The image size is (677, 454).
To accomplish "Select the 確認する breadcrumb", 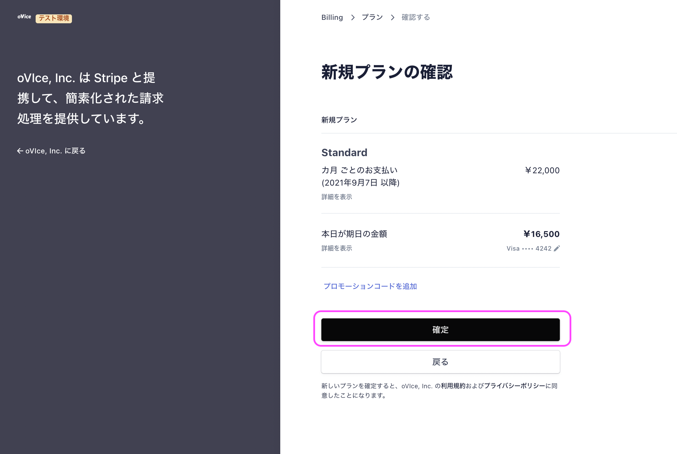I will coord(416,17).
